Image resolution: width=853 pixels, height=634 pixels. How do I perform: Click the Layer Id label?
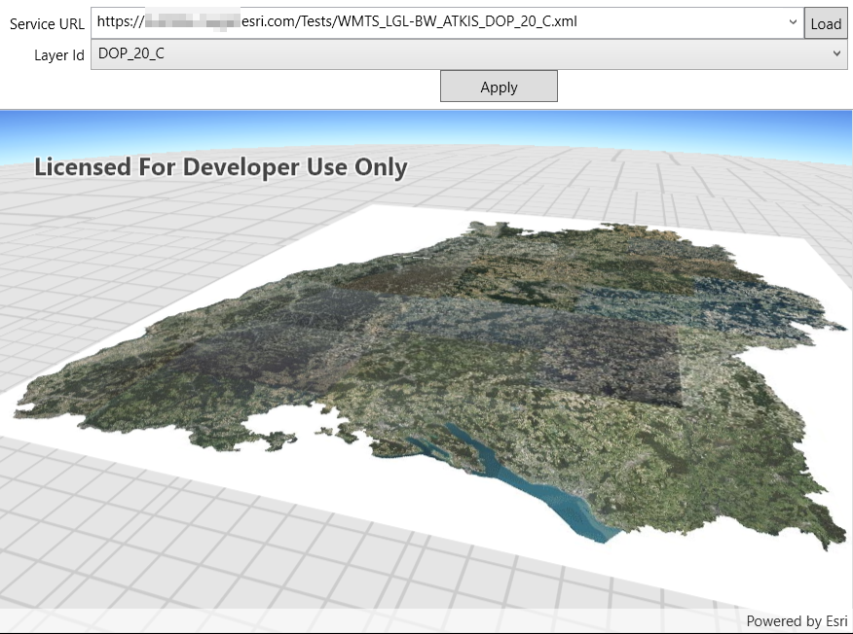click(58, 55)
